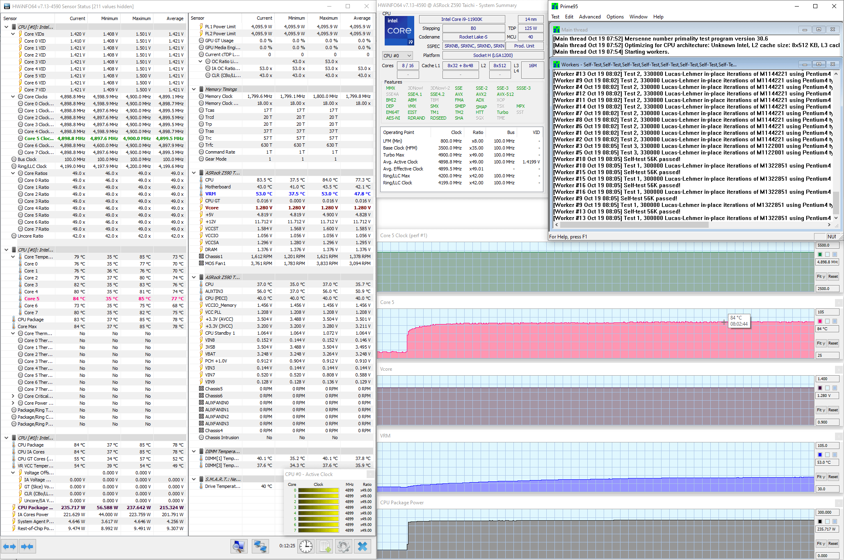The width and height of the screenshot is (844, 560).
Task: Click the Prime95 icon on Workers subwindow title
Action: pos(557,65)
